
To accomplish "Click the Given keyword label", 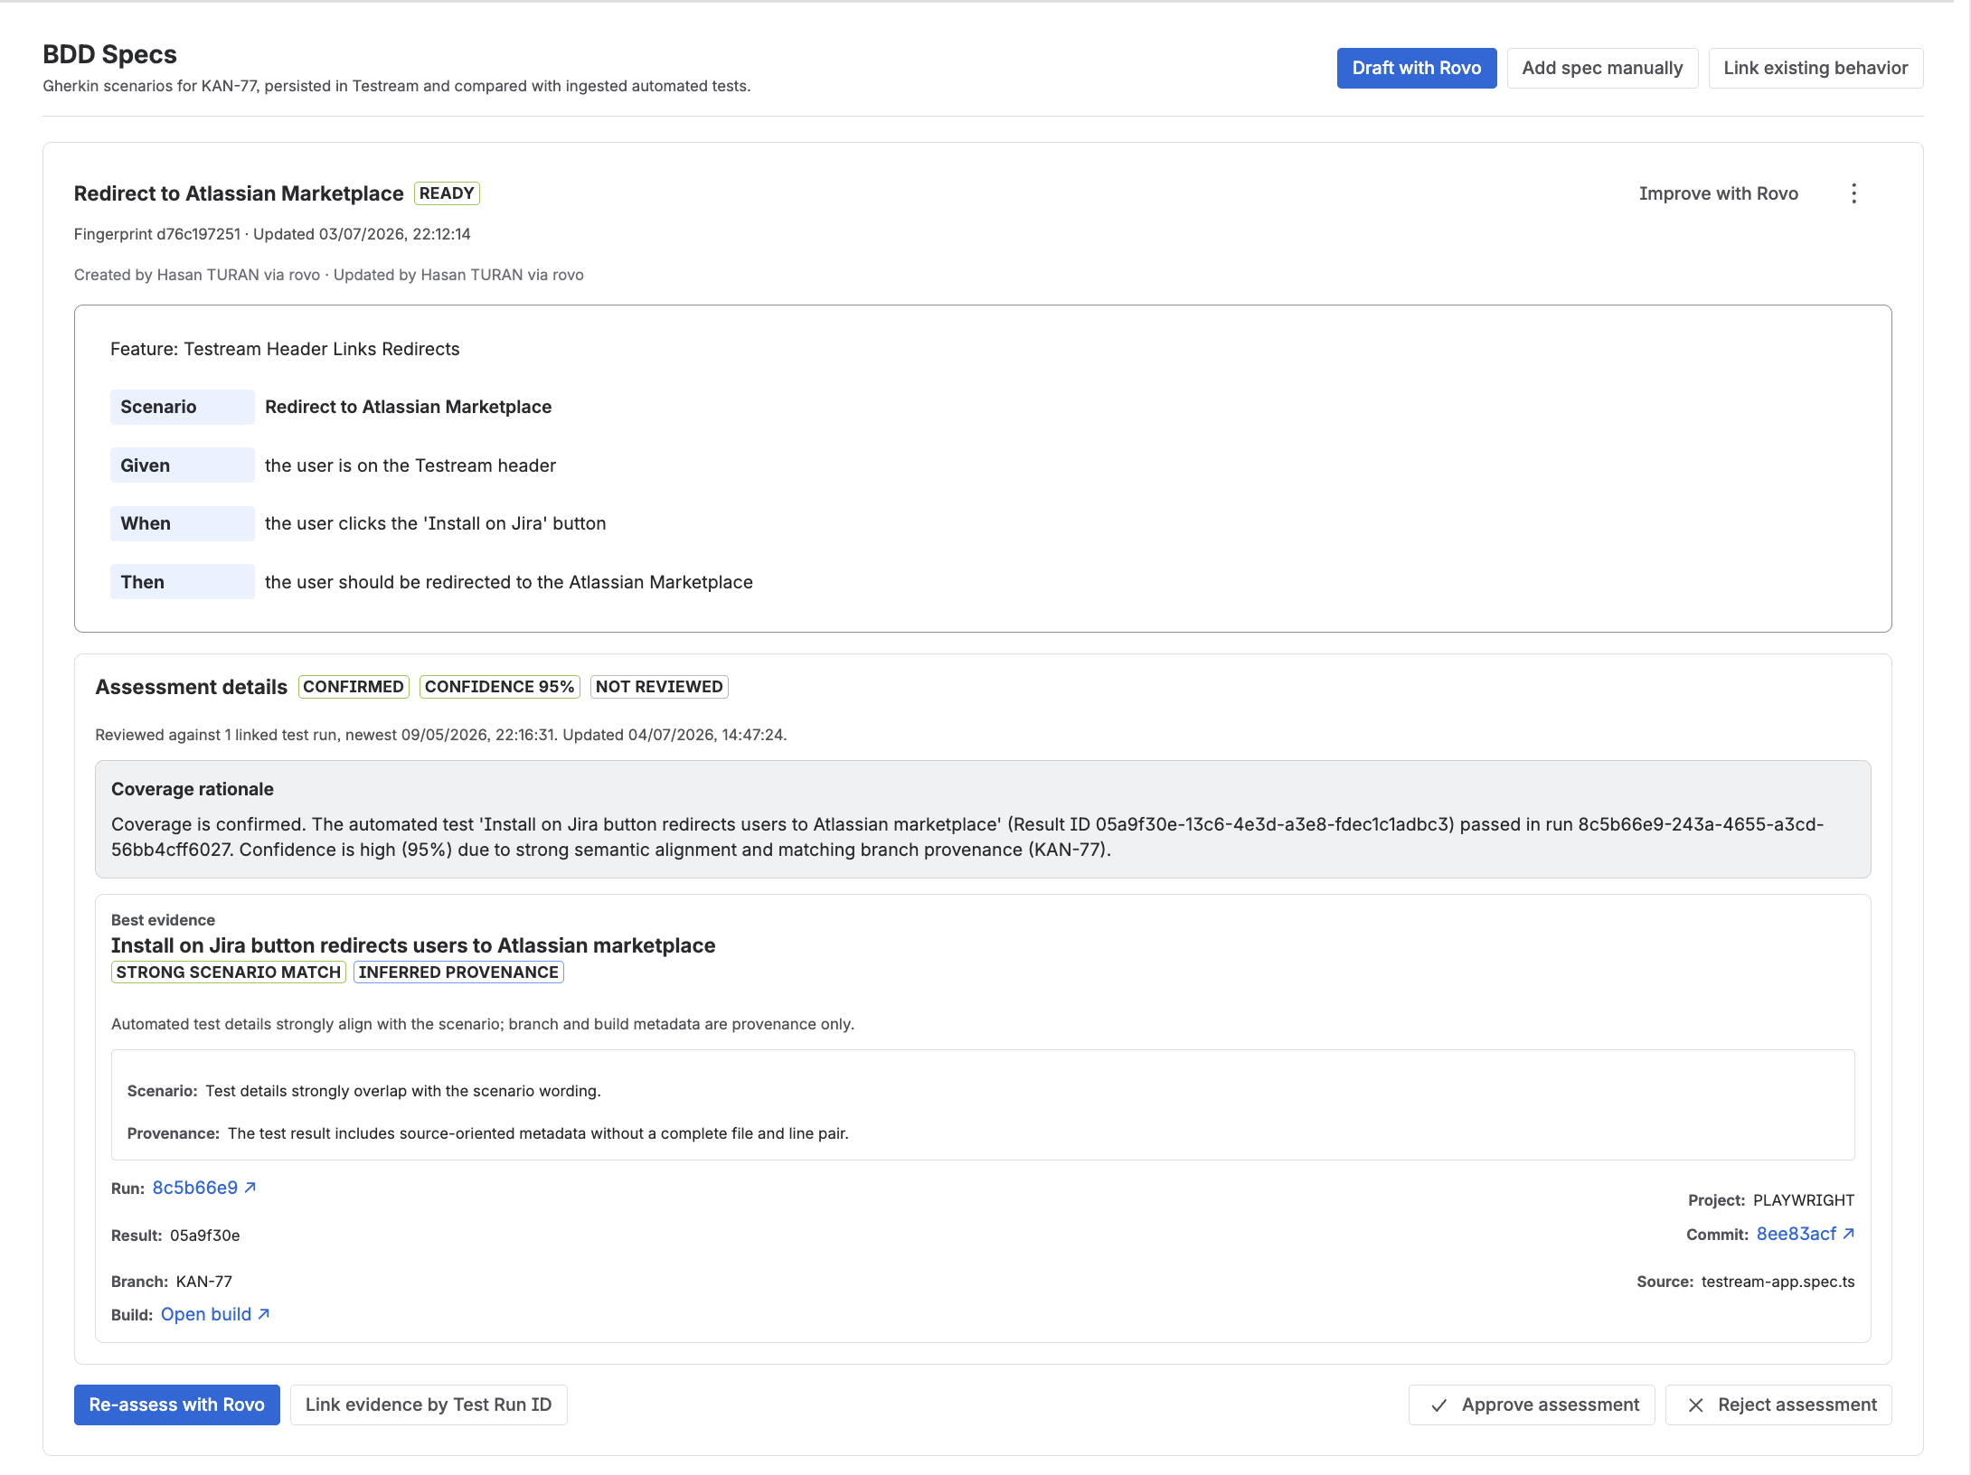I will pos(183,465).
